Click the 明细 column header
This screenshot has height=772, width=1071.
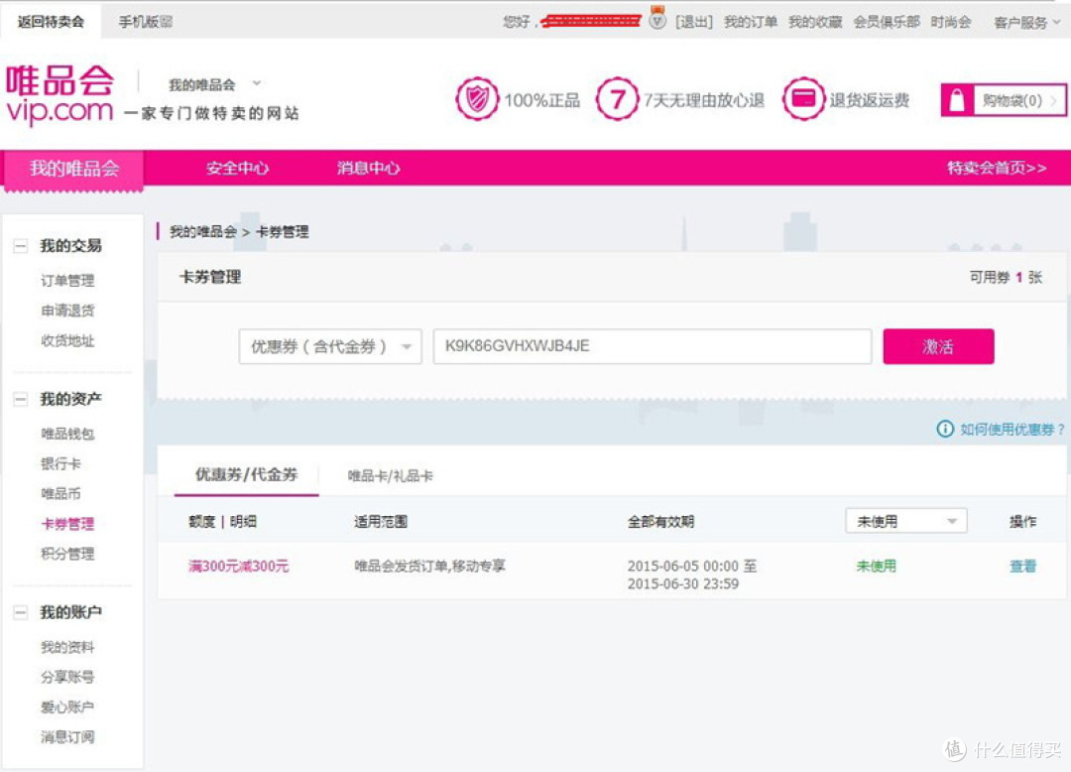(243, 522)
